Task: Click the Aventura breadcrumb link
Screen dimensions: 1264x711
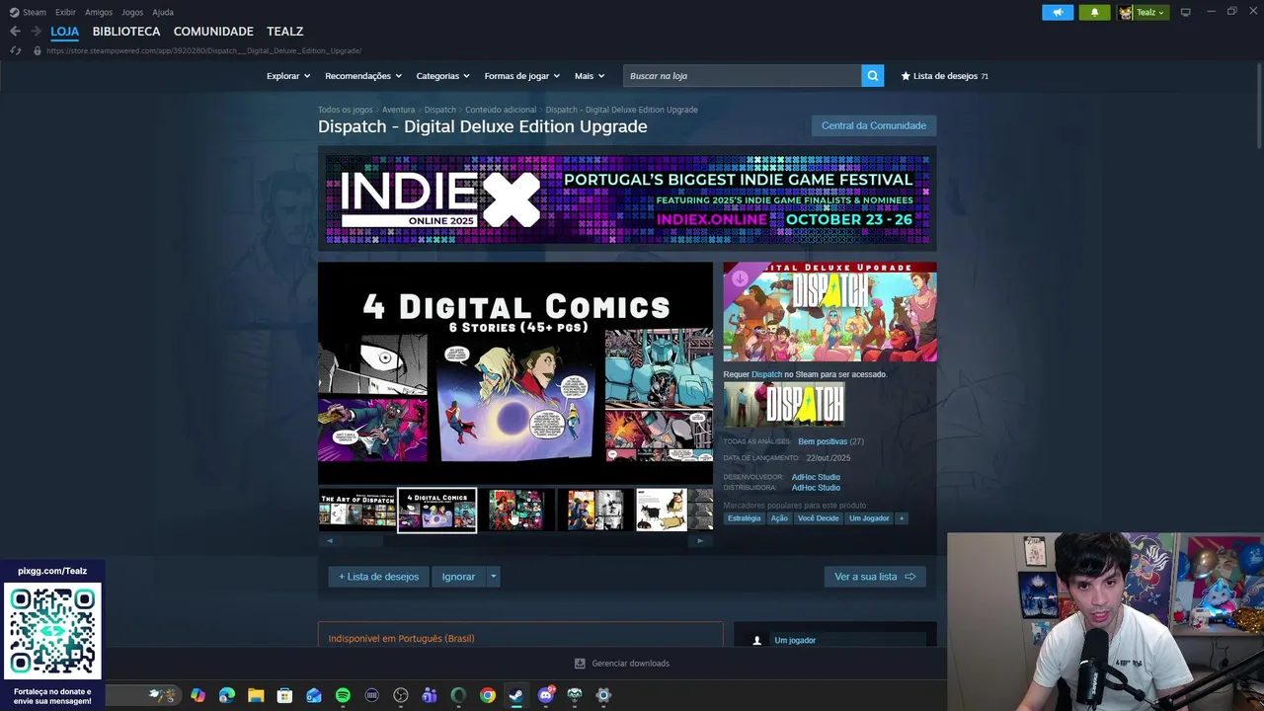Action: pyautogui.click(x=398, y=110)
